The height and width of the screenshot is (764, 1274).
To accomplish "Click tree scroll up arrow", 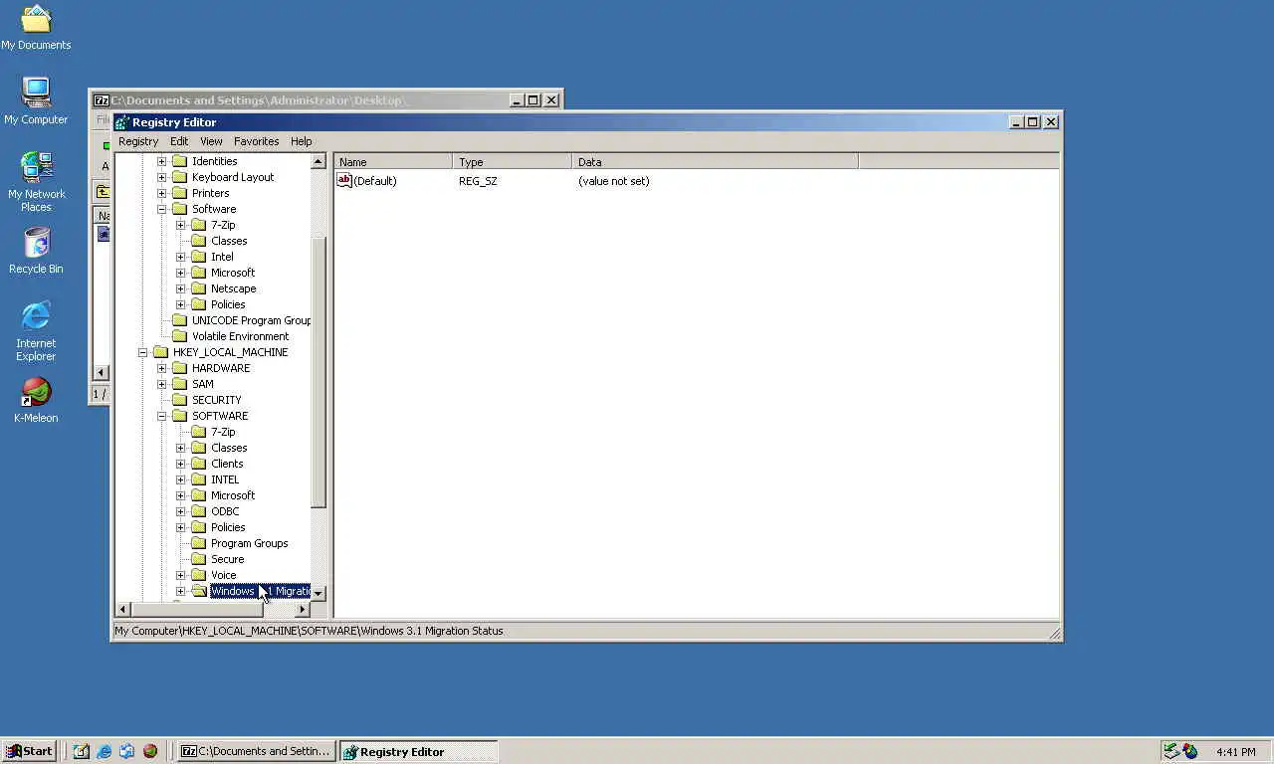I will pyautogui.click(x=318, y=161).
